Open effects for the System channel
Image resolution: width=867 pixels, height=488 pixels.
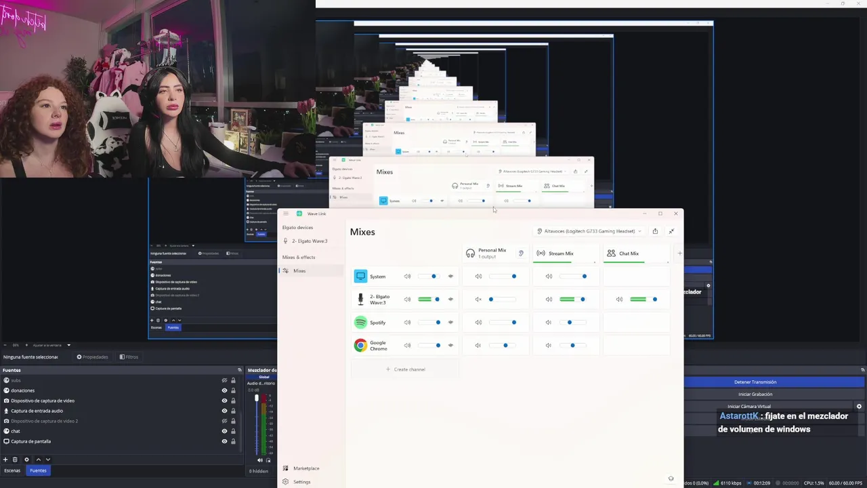click(450, 277)
